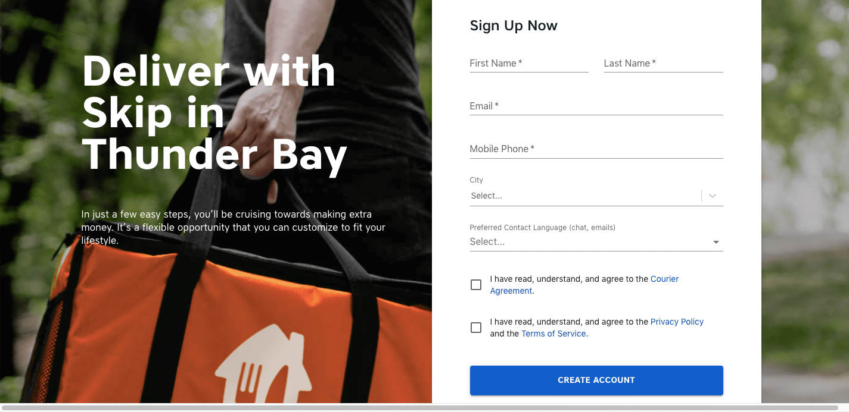Click the City dropdown chevron icon
The height and width of the screenshot is (412, 849).
pos(712,196)
